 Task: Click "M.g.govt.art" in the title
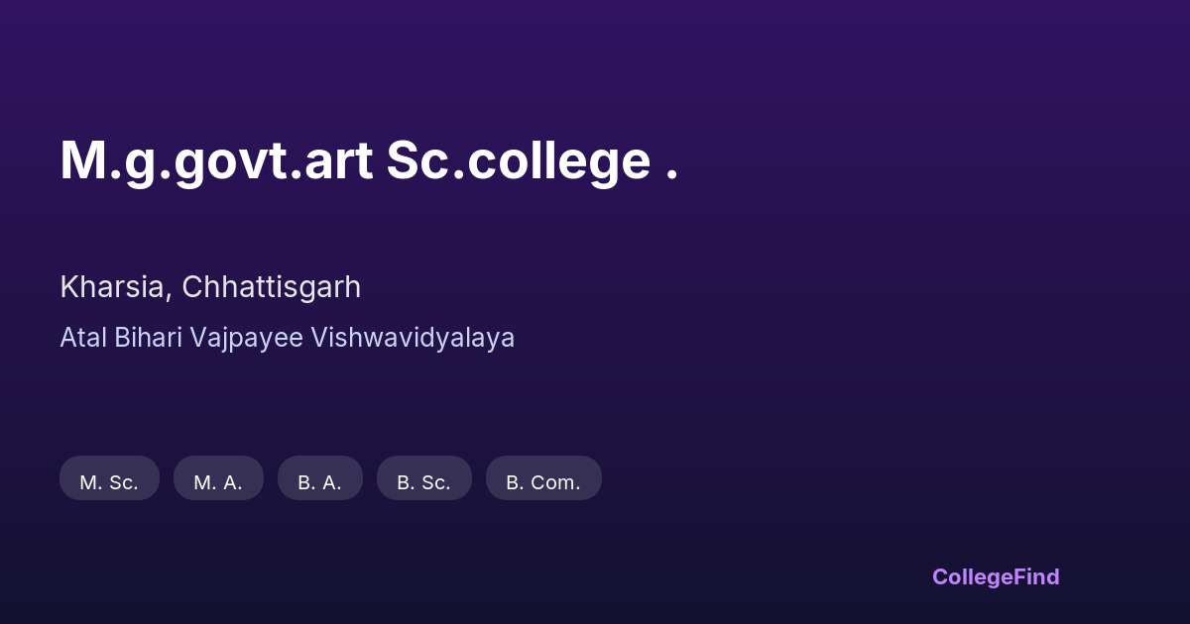point(216,160)
